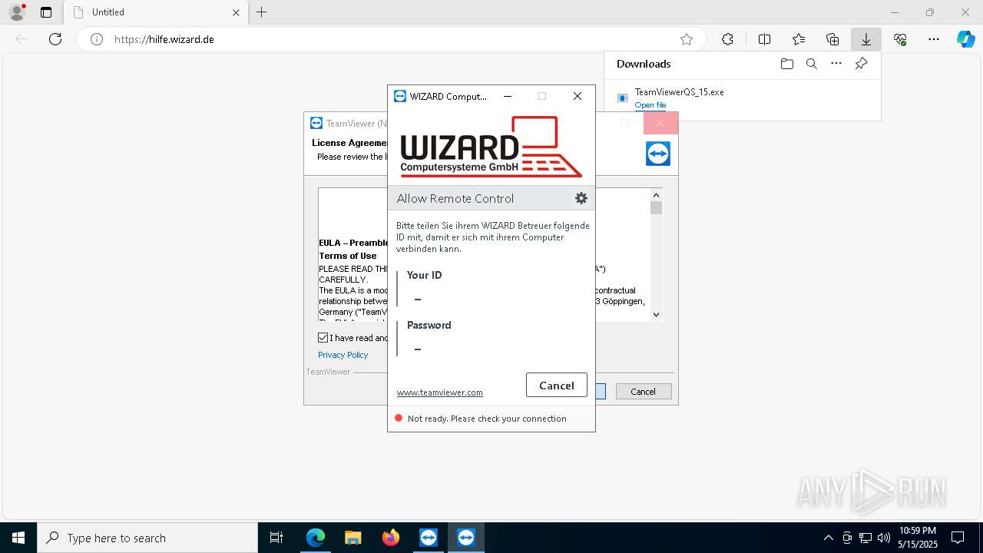Open File Explorer from taskbar

pyautogui.click(x=352, y=538)
